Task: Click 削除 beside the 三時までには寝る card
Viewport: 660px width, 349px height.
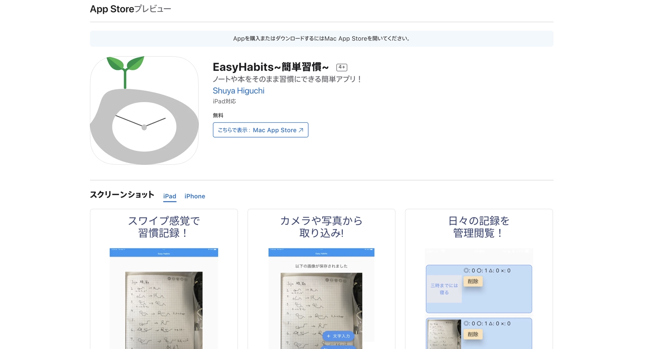Action: point(473,281)
